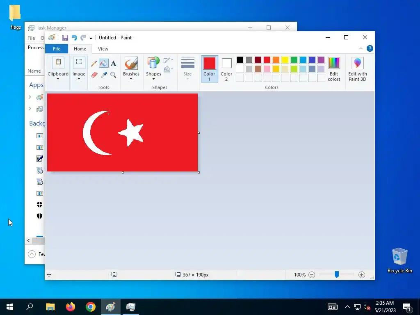
Task: Open File menu in Task Manager
Action: click(x=31, y=38)
